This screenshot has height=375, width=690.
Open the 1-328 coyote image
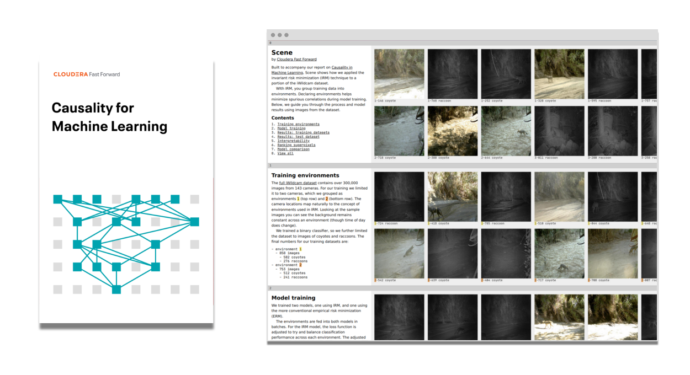[x=559, y=74]
